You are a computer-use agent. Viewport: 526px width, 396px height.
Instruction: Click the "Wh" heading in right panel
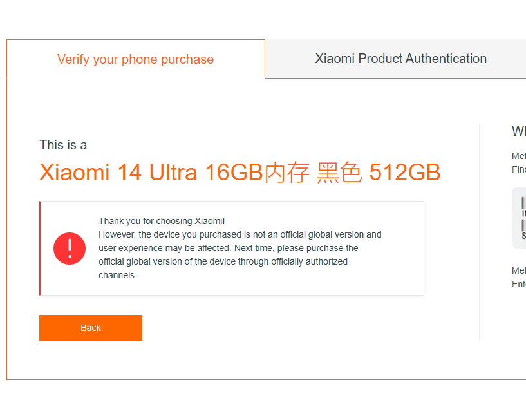(x=519, y=131)
